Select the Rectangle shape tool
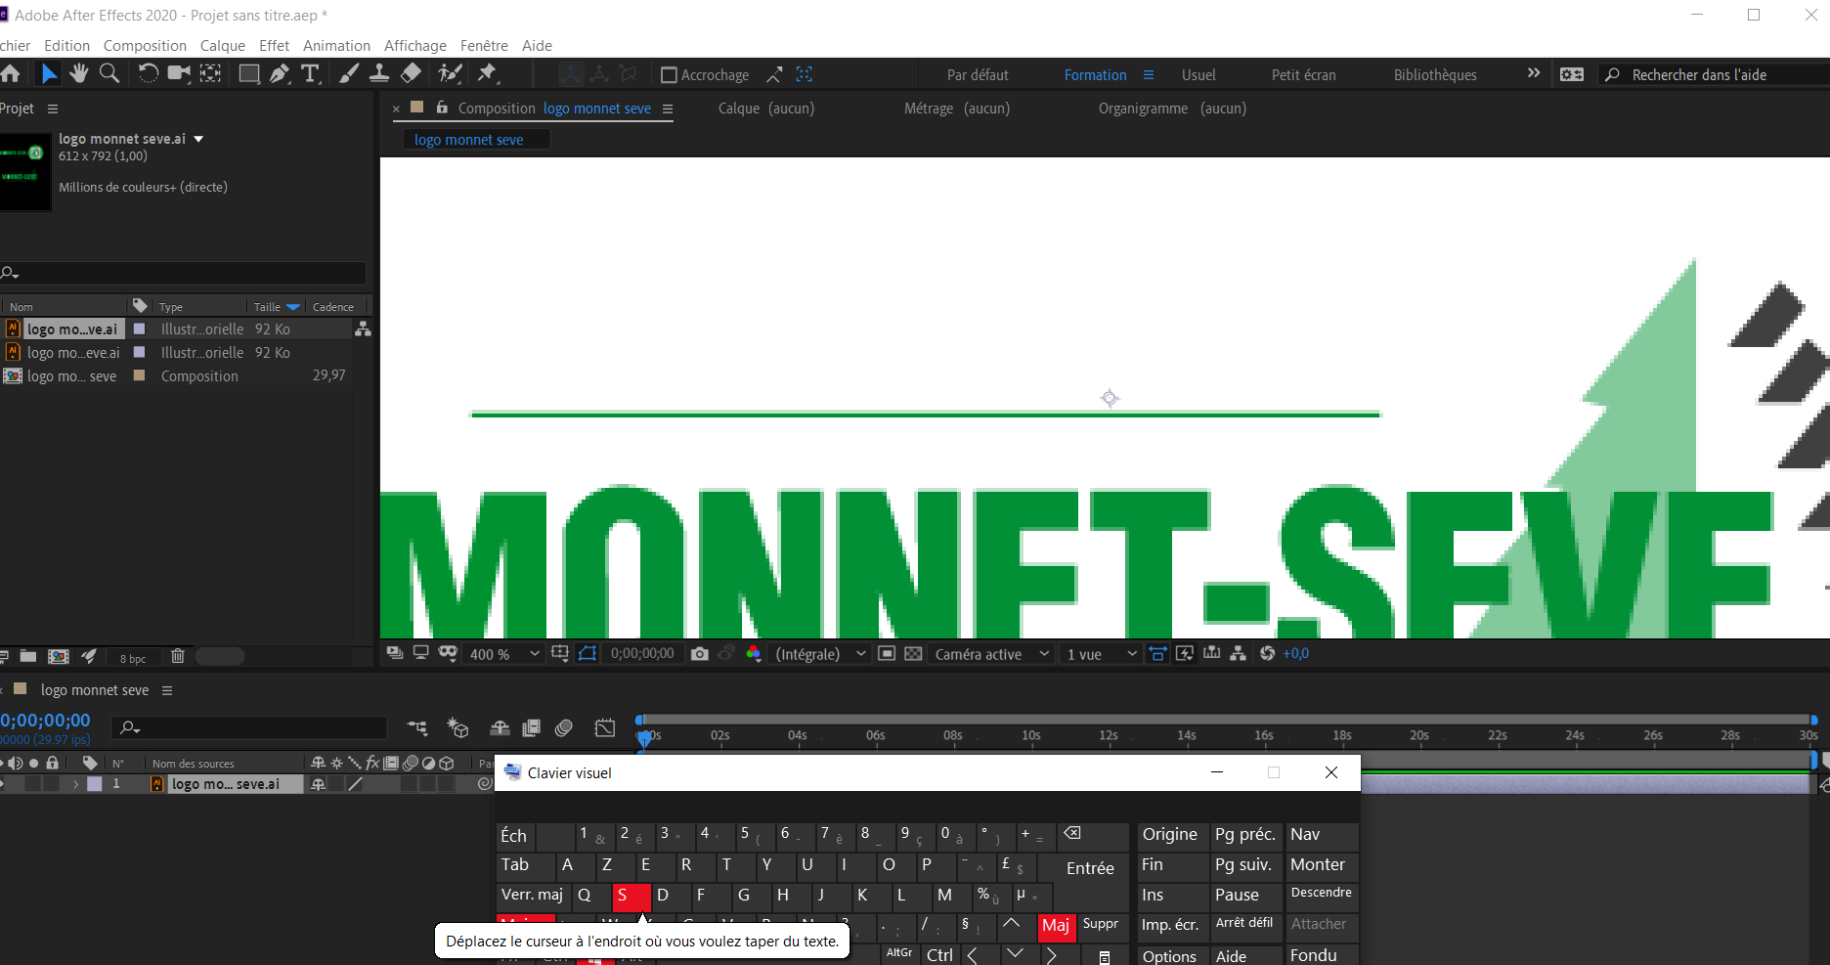The height and width of the screenshot is (965, 1830). (249, 73)
